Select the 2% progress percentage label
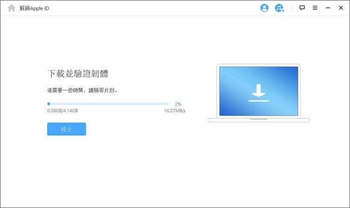 [178, 104]
